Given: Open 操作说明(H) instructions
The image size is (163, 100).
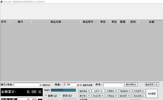Looking at the screenshot, I should pos(131,85).
